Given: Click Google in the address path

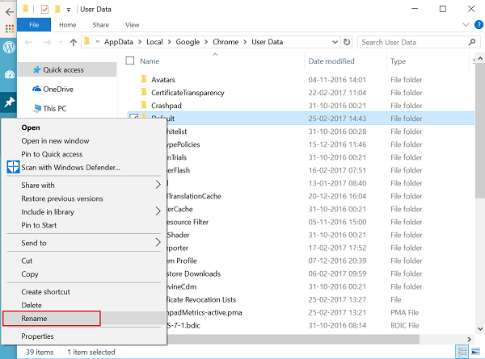Looking at the screenshot, I should [x=188, y=42].
